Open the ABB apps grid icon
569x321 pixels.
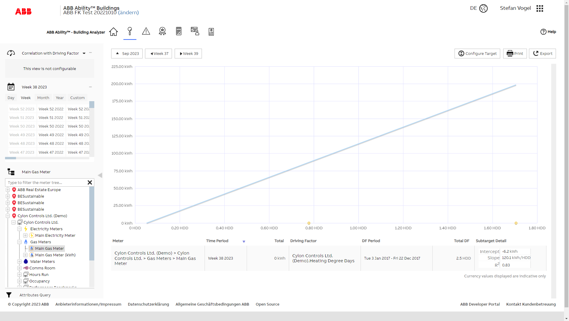(540, 8)
